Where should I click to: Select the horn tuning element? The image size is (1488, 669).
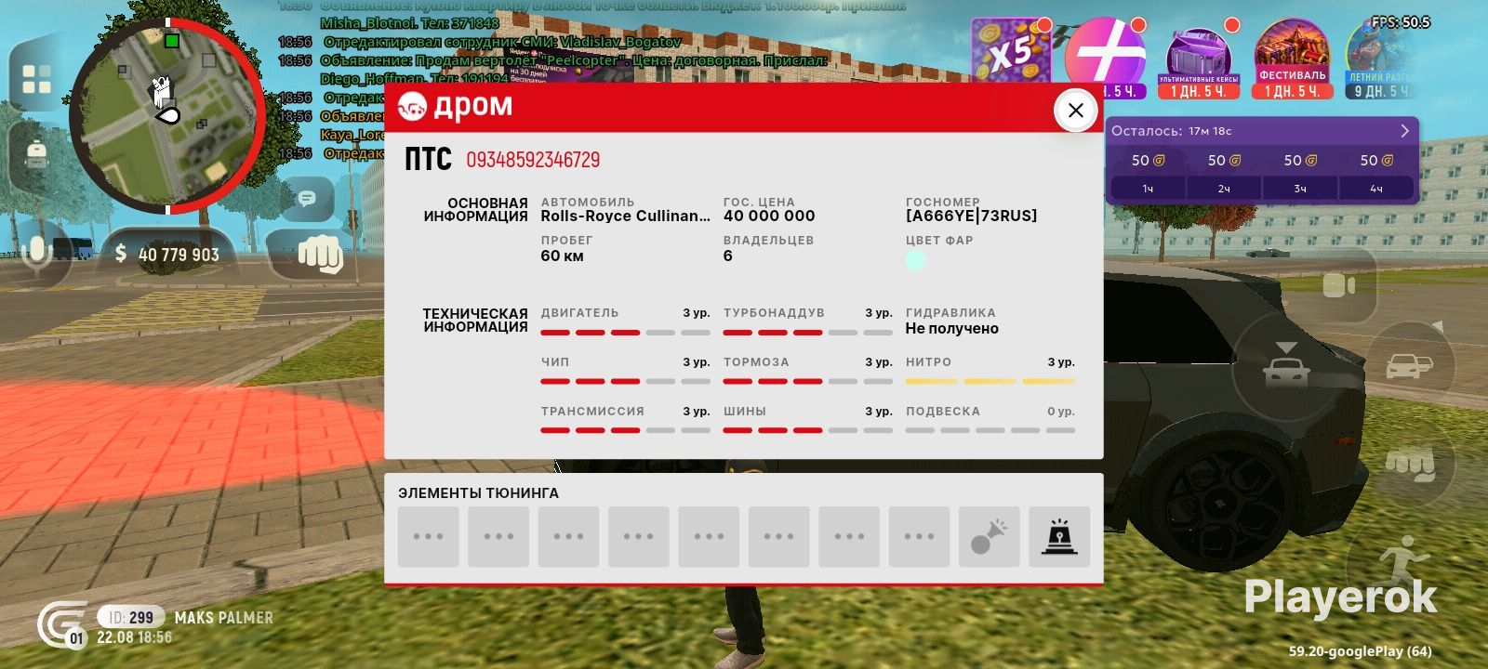pos(990,536)
